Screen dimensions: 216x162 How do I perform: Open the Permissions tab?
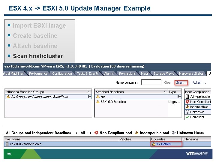click(127, 73)
